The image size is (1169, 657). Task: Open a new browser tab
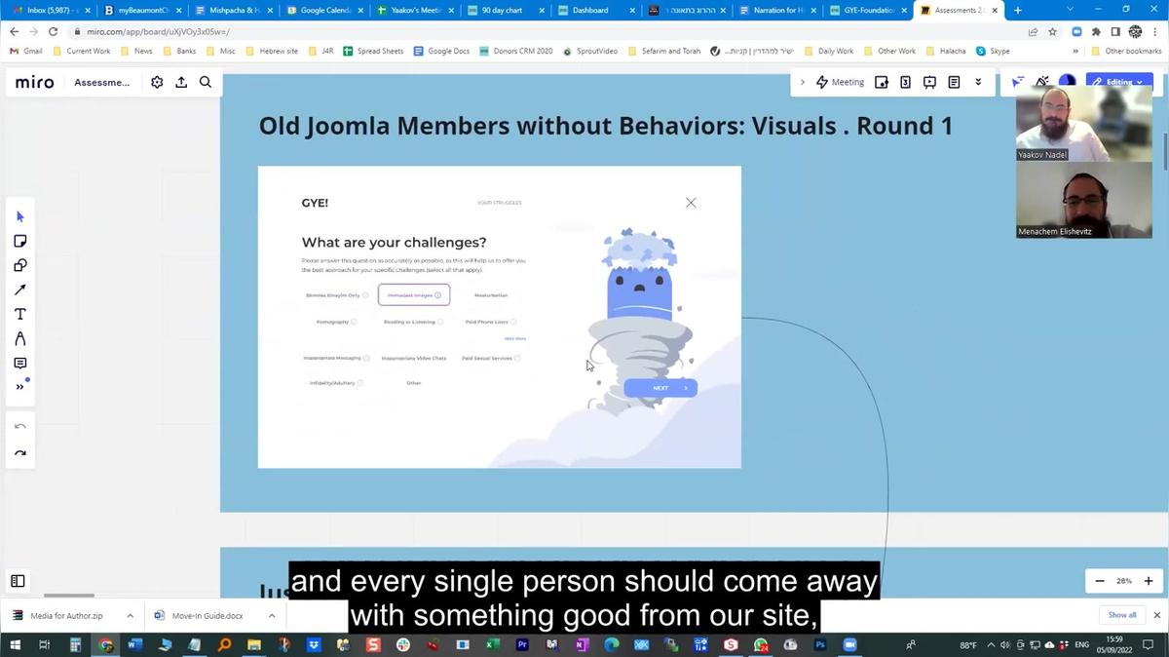pyautogui.click(x=1018, y=11)
